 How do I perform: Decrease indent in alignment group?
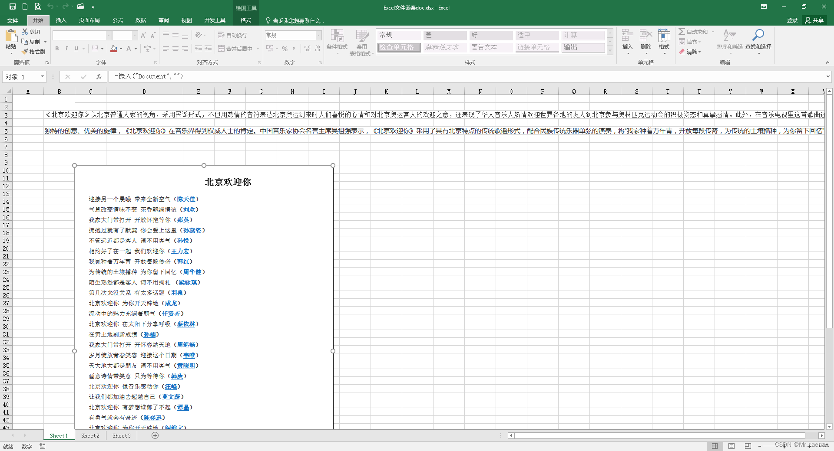click(x=199, y=49)
